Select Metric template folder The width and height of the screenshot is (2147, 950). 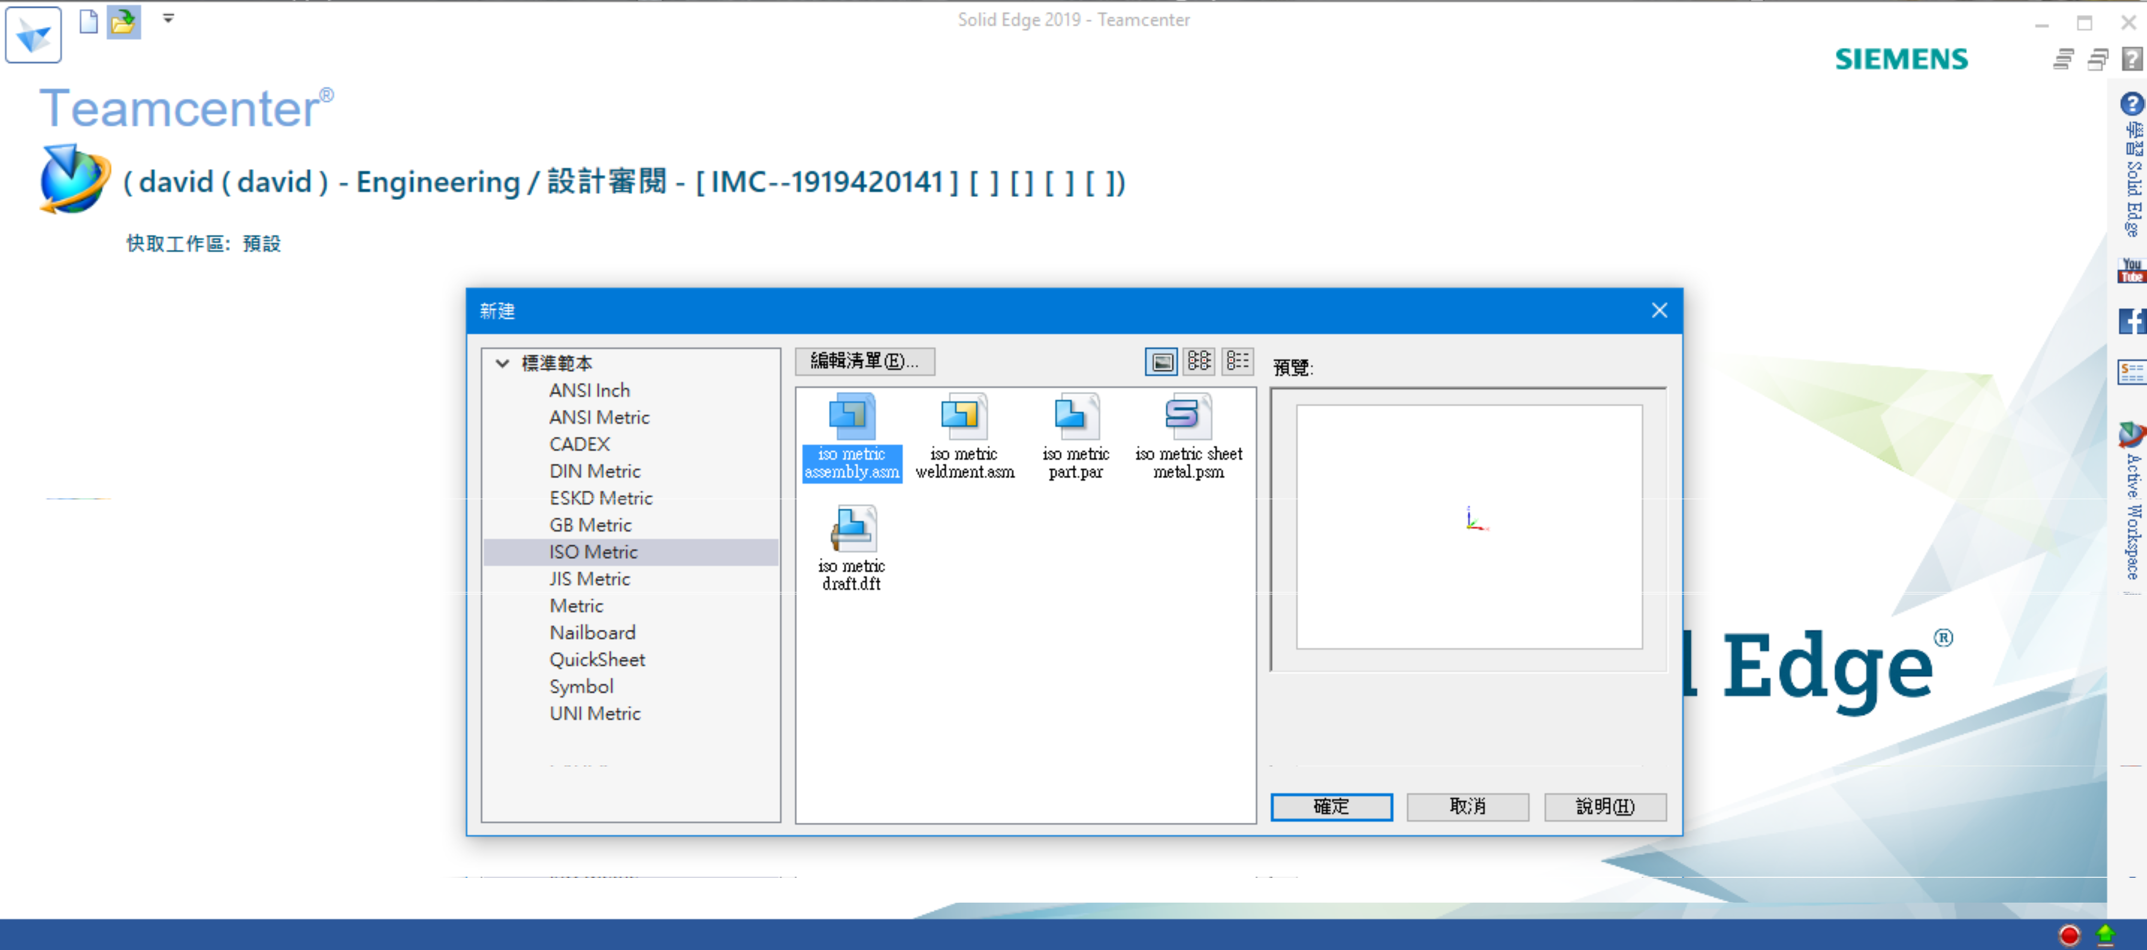tap(576, 606)
